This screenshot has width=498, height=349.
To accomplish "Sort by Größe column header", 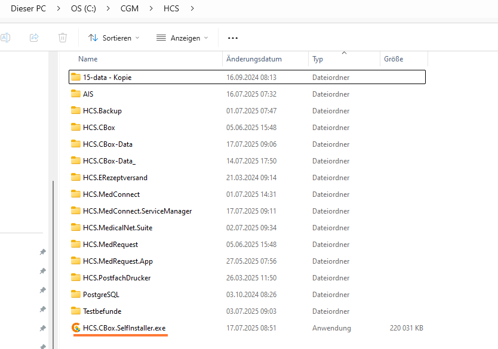I will point(394,59).
